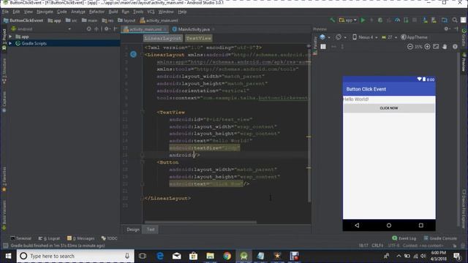Zoom in the layout preview
The height and width of the screenshot is (263, 468).
click(x=427, y=47)
